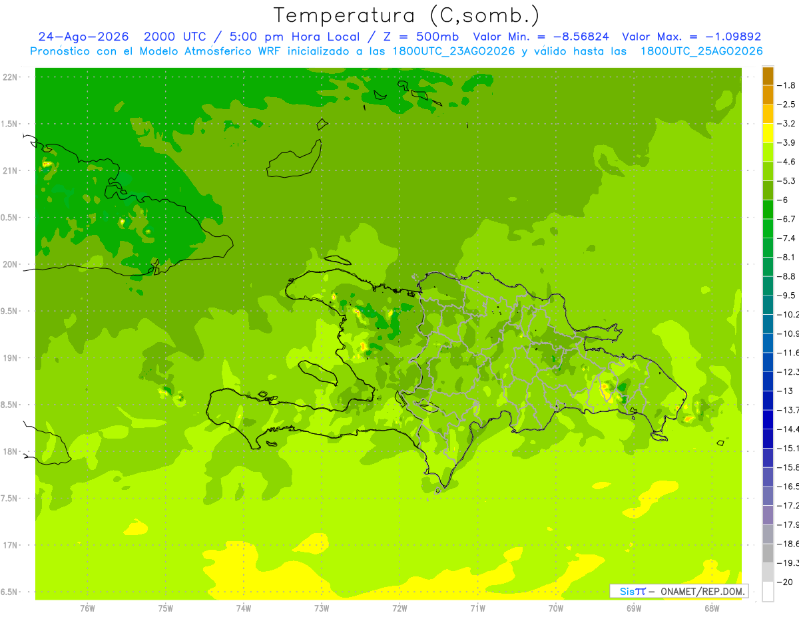The image size is (799, 617).
Task: Pick the purple swatch between -17.2 and -17.9
Action: pos(768,515)
